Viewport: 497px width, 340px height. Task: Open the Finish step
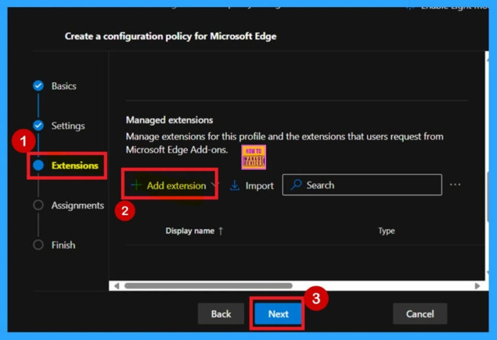tap(63, 245)
